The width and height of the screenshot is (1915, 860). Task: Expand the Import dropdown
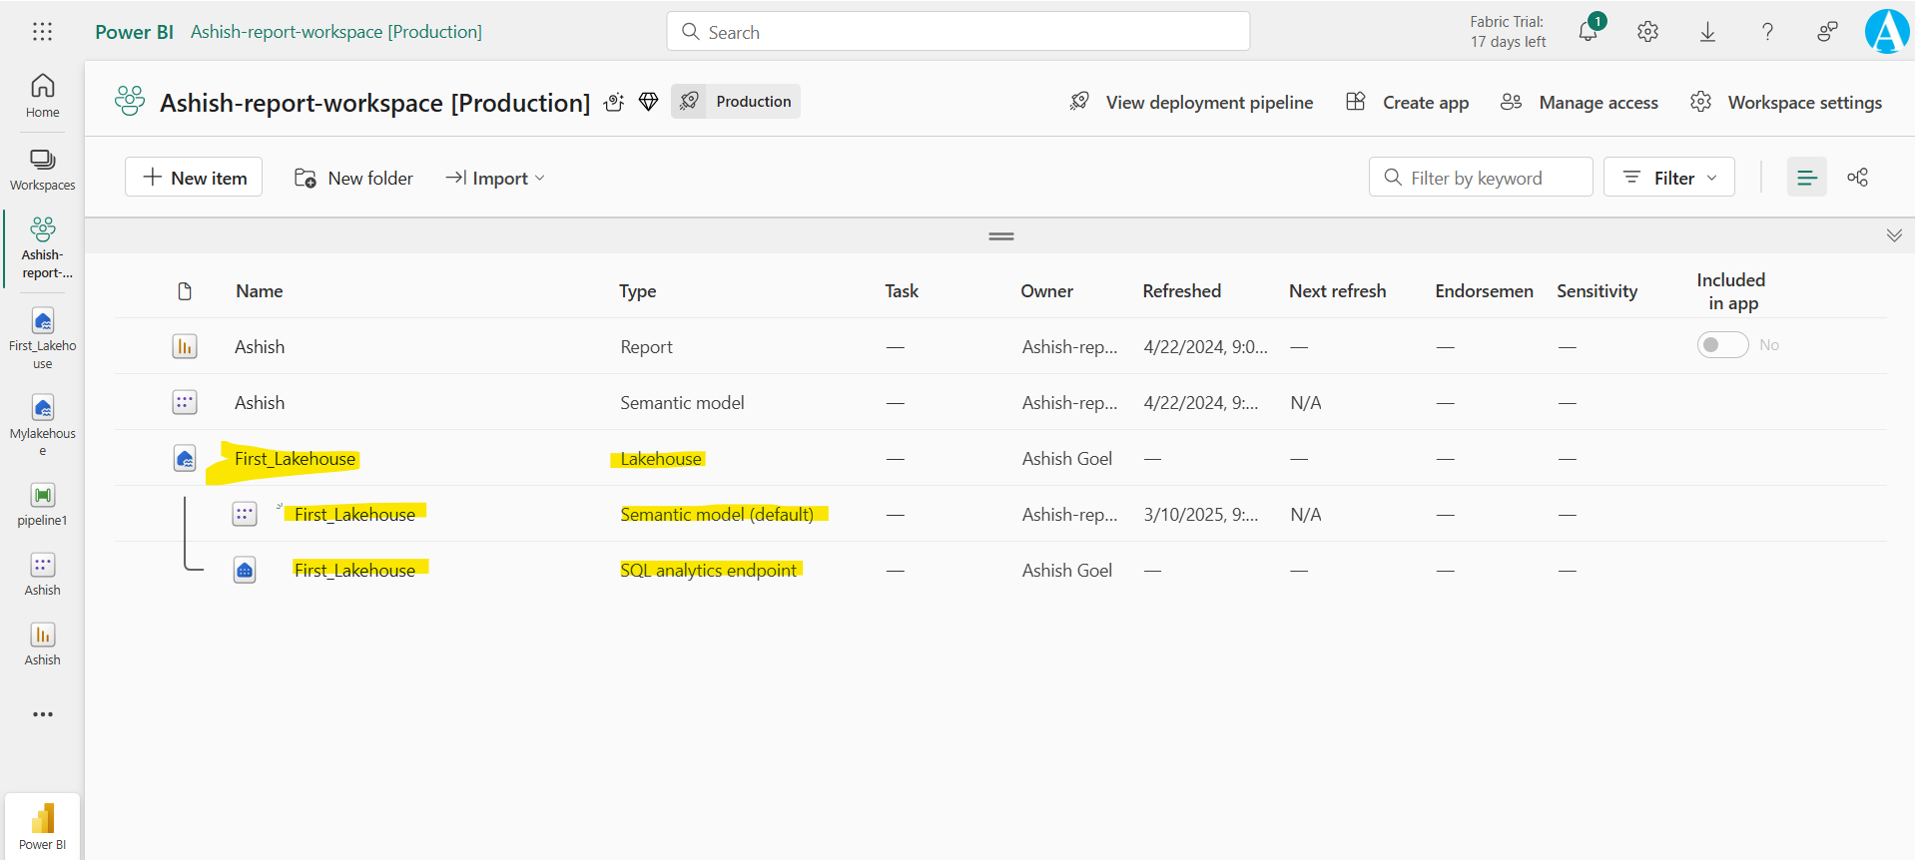496,178
